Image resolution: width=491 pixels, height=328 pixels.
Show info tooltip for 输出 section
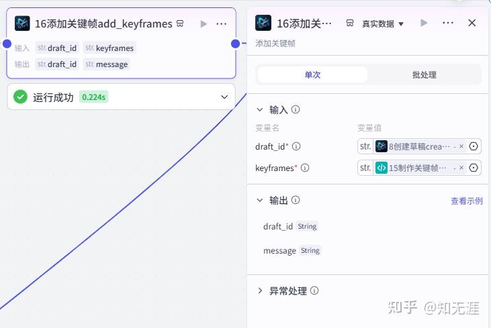(x=296, y=200)
